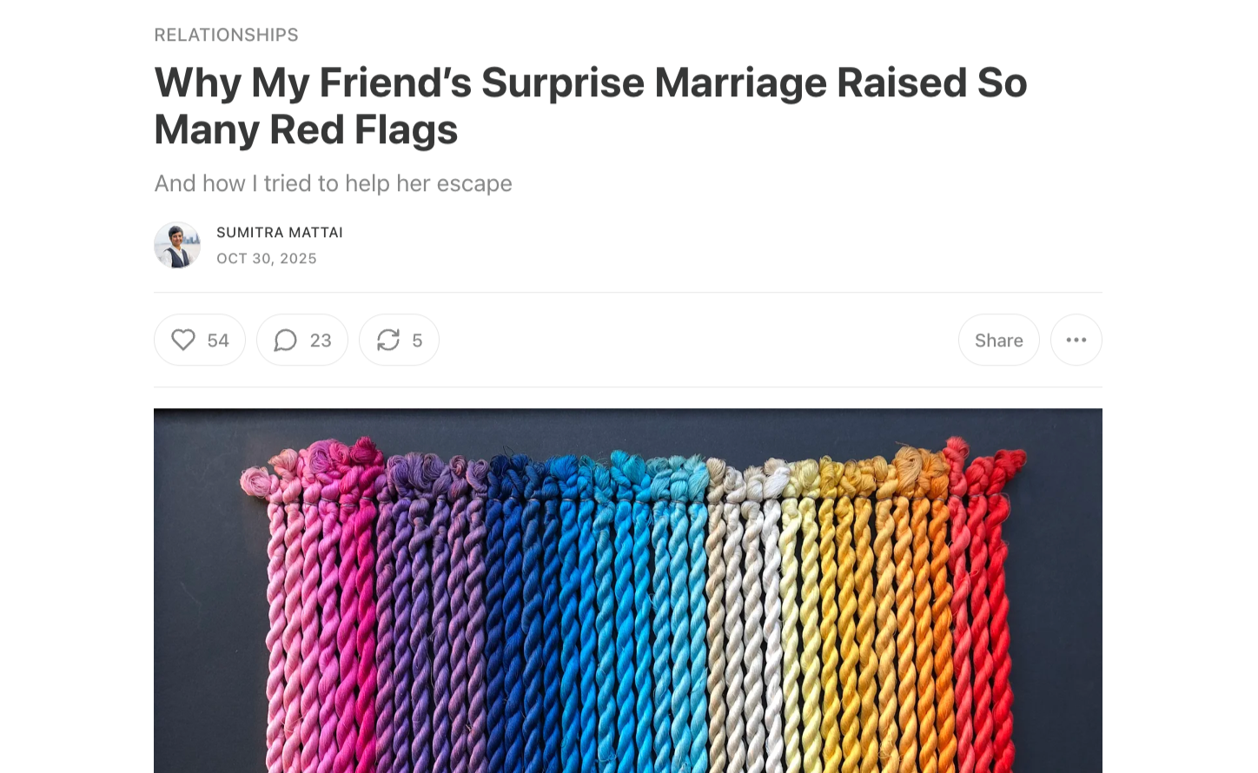This screenshot has width=1258, height=773.
Task: Like the post with the heart icon
Action: tap(183, 340)
